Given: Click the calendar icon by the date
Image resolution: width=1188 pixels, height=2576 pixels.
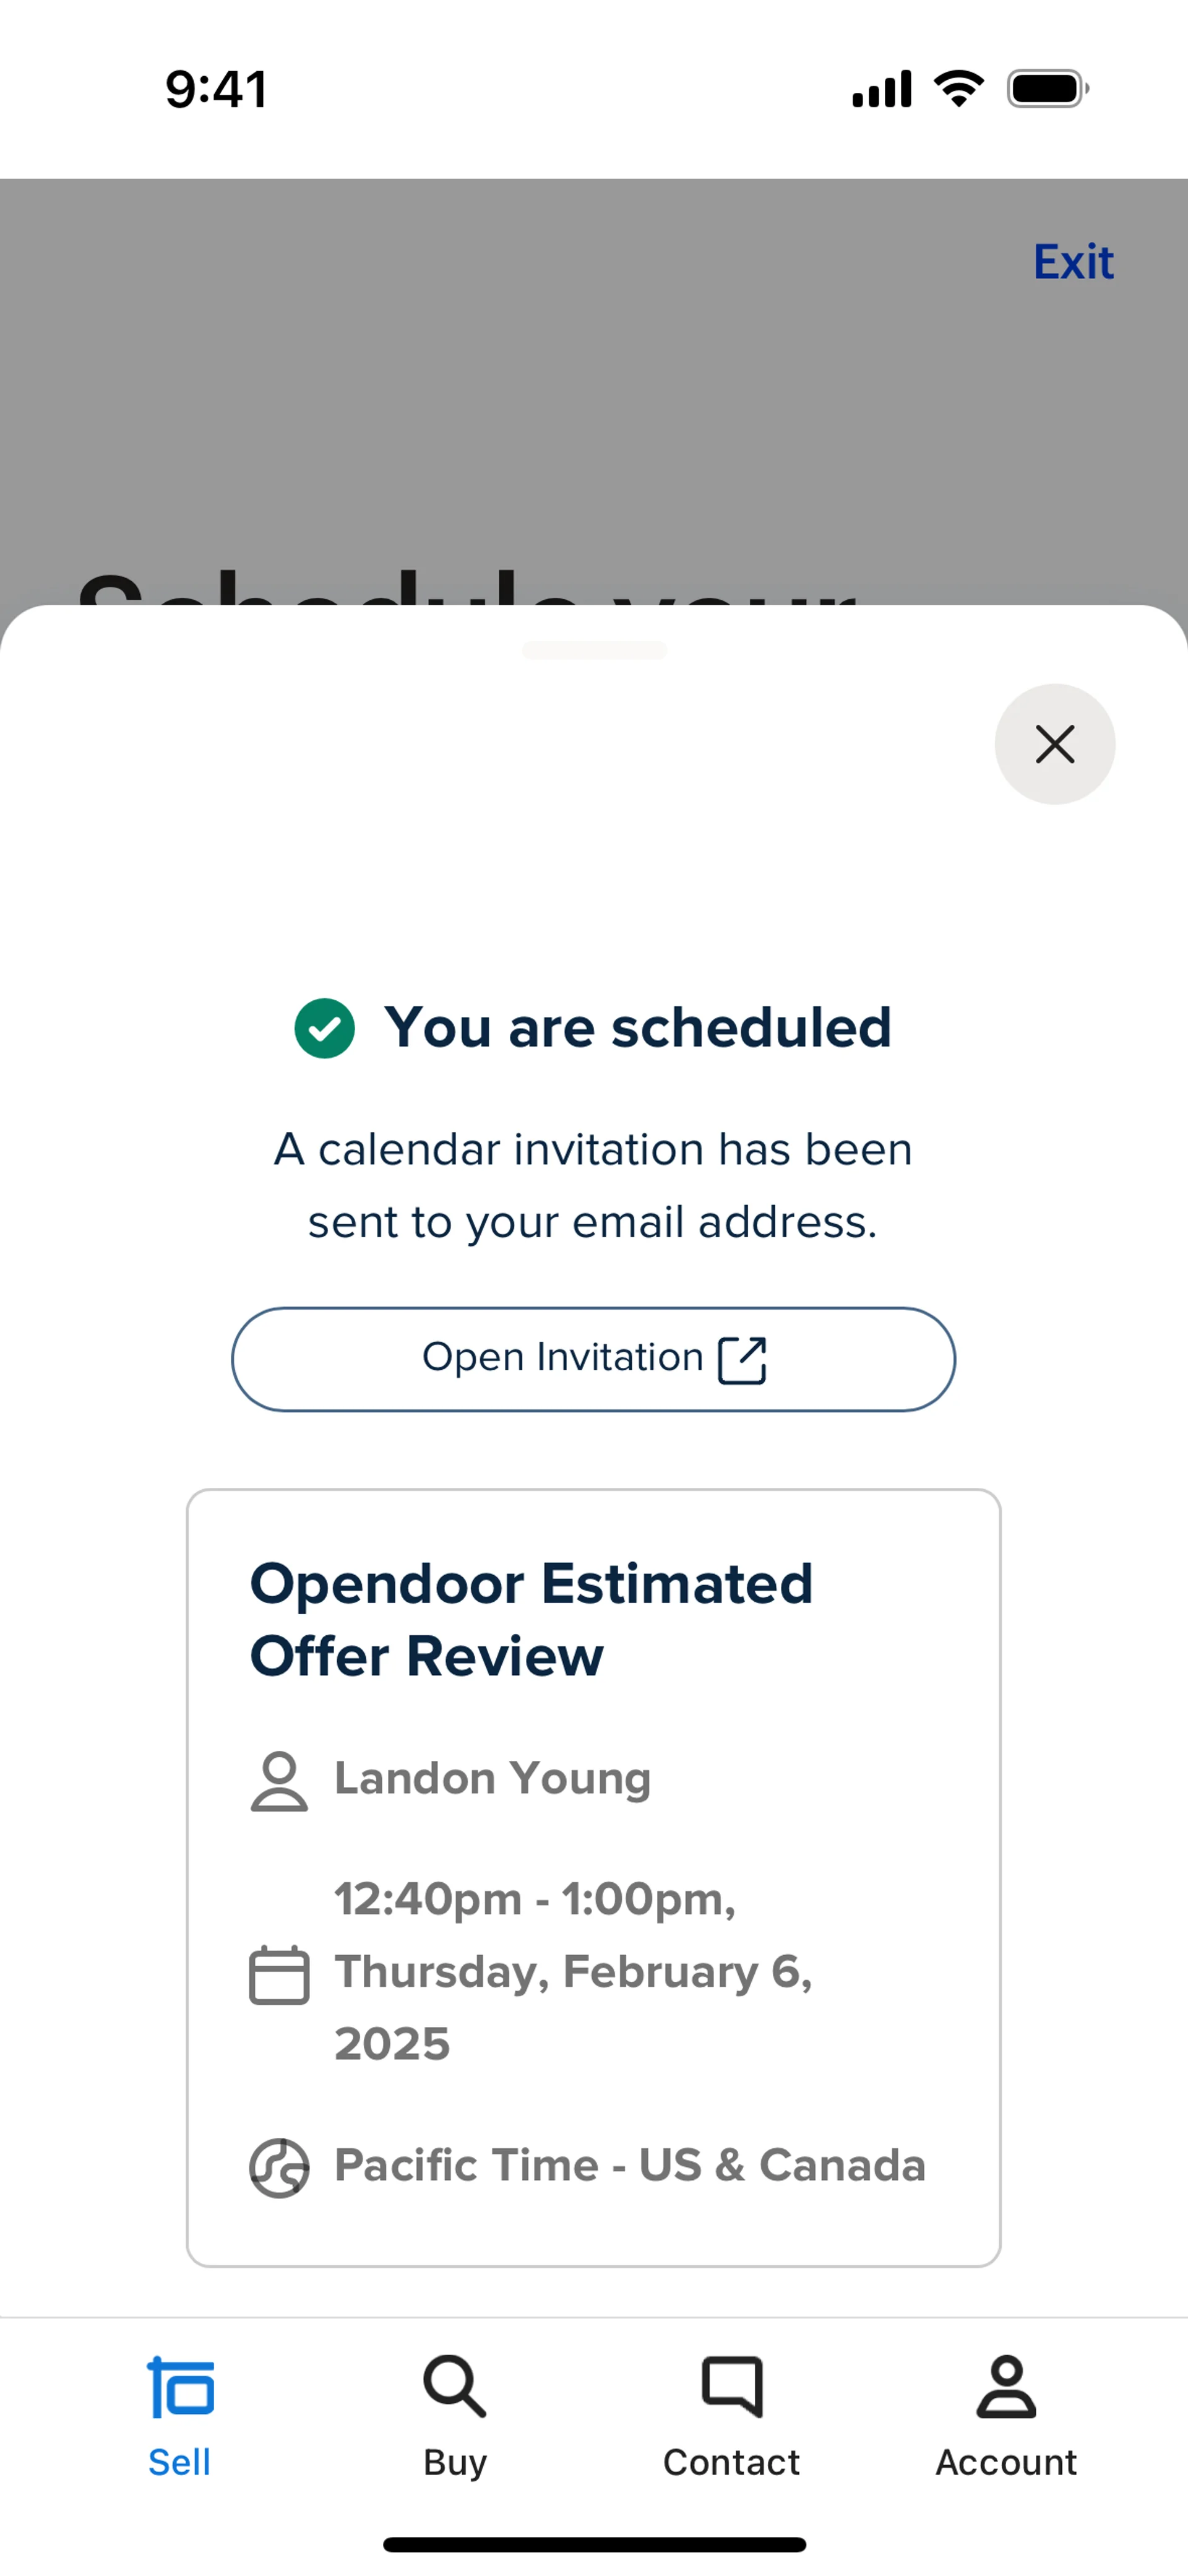Looking at the screenshot, I should point(279,1974).
